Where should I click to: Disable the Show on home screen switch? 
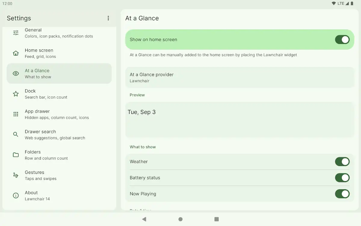pos(342,39)
